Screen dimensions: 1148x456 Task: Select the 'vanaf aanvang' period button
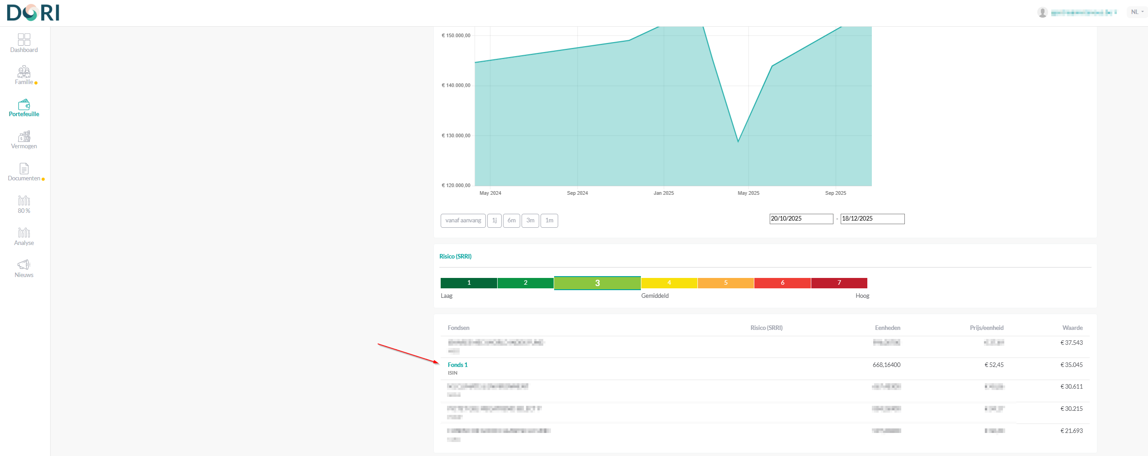[x=463, y=221]
